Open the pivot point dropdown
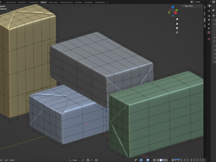 pyautogui.click(x=83, y=160)
